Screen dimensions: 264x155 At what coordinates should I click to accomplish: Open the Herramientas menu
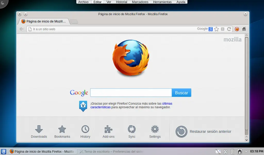pos(162,2)
